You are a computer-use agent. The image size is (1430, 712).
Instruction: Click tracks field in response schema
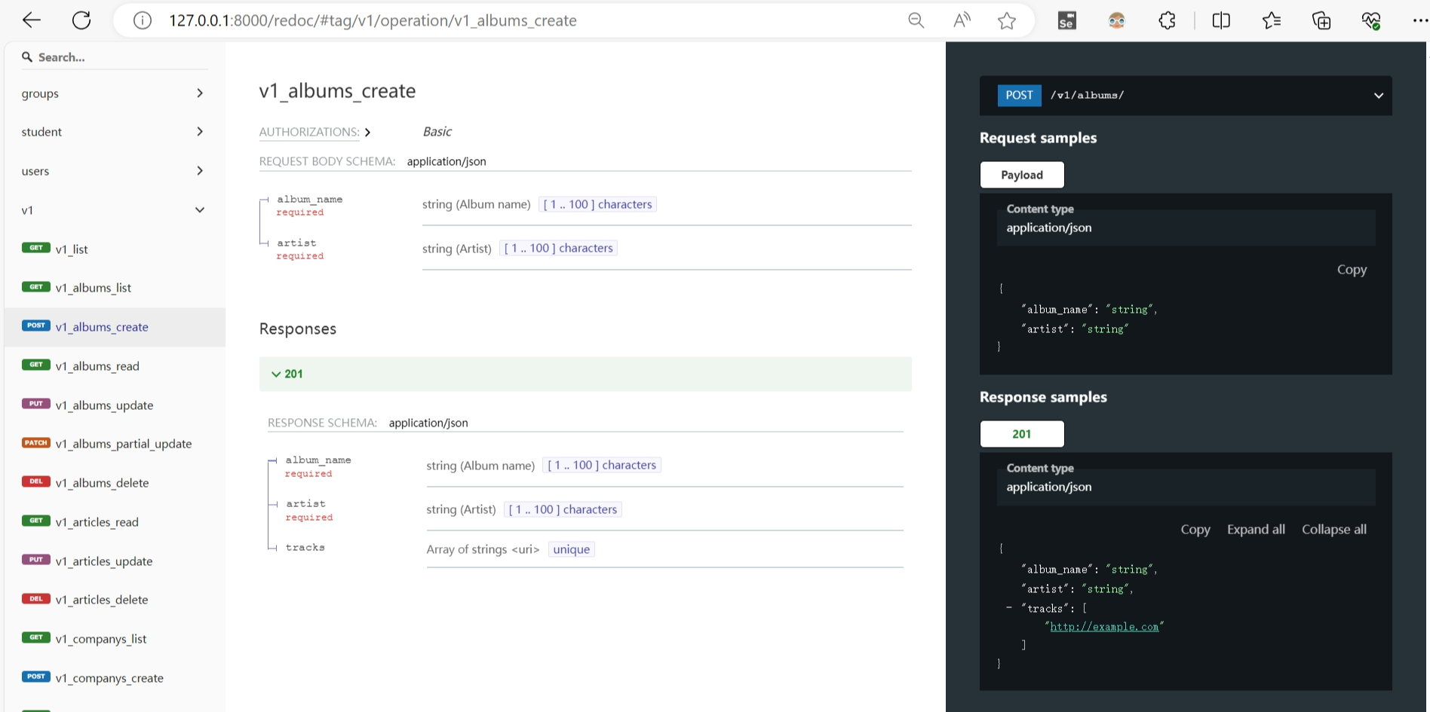click(305, 548)
